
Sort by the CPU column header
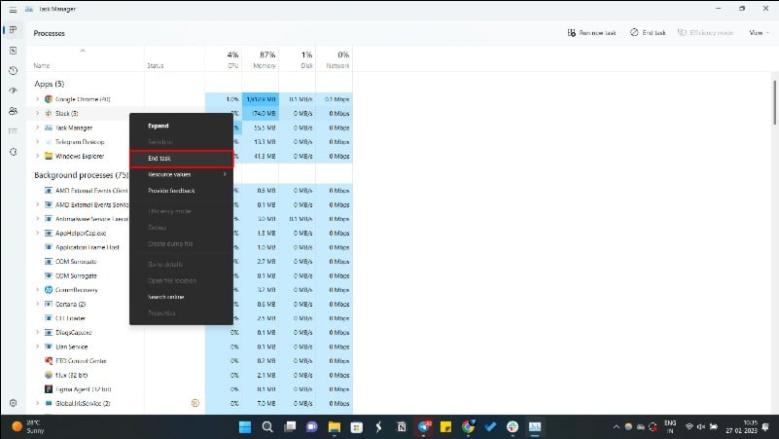[x=224, y=58]
